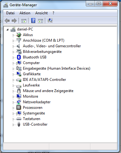
Task: Click the Forward arrow toolbar icon
Action: (x=14, y=21)
